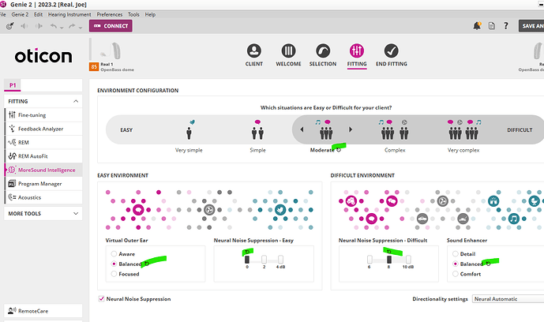The image size is (544, 322).
Task: Set Difficult noise suppression to 10 dB
Action: tap(408, 260)
